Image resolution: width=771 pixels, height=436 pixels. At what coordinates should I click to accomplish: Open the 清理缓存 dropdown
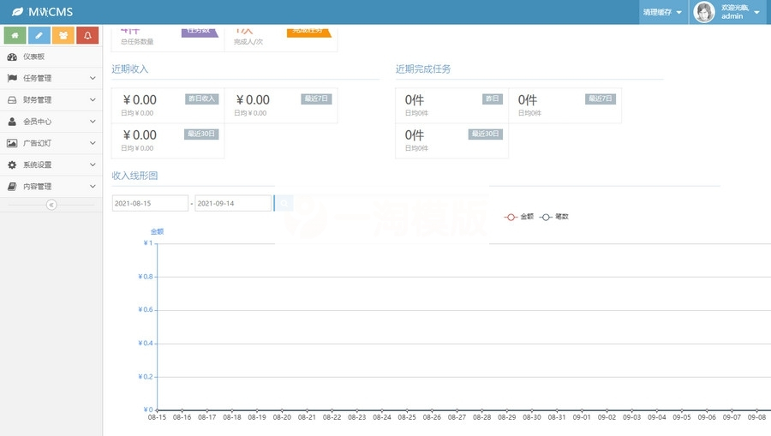click(x=662, y=12)
